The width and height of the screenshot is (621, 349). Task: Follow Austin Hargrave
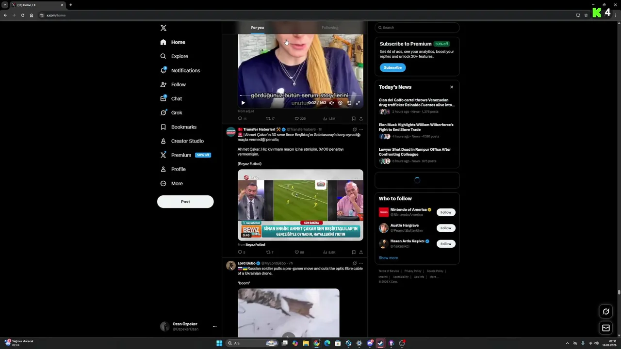(x=446, y=228)
